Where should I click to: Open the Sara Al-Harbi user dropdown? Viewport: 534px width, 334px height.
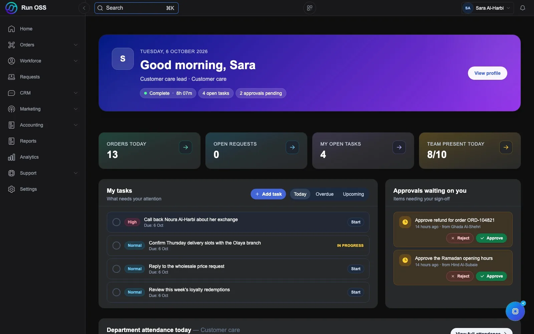(487, 8)
